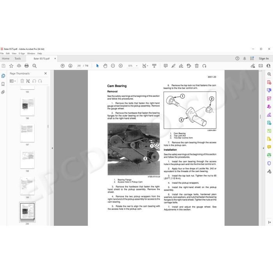Click the Save file icon
Screen dimensions: 273x273
click(x=4, y=66)
